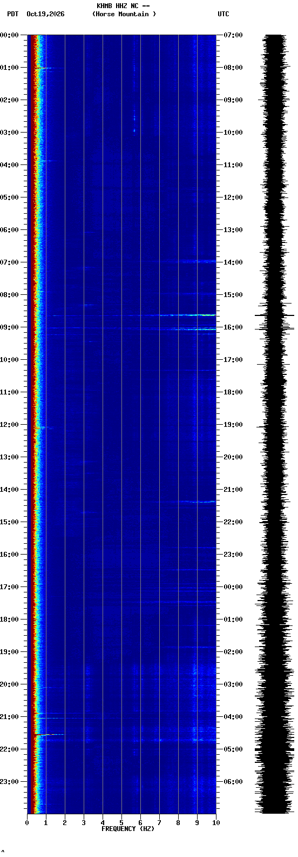Click the frequency axis '5' tick label
The height and width of the screenshot is (857, 298).
(x=121, y=823)
